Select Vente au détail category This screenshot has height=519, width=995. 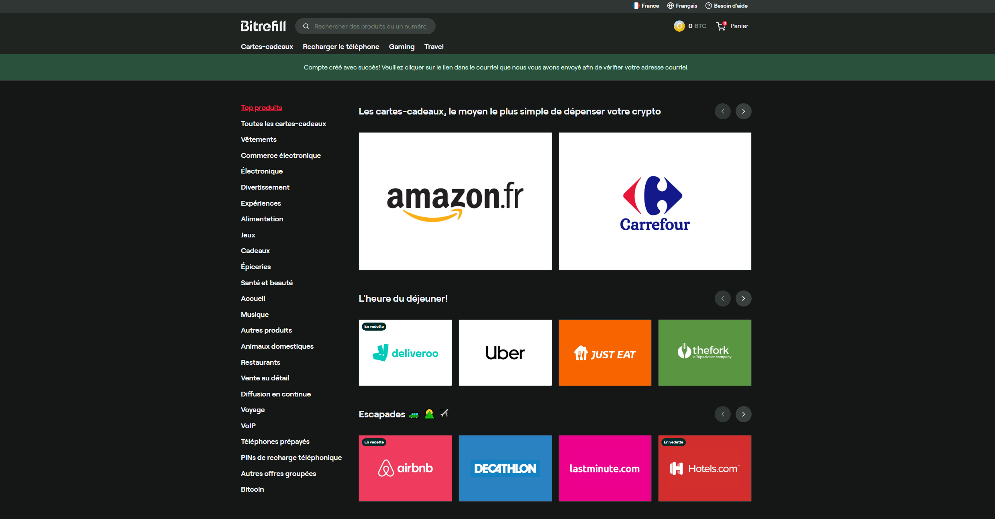coord(265,378)
